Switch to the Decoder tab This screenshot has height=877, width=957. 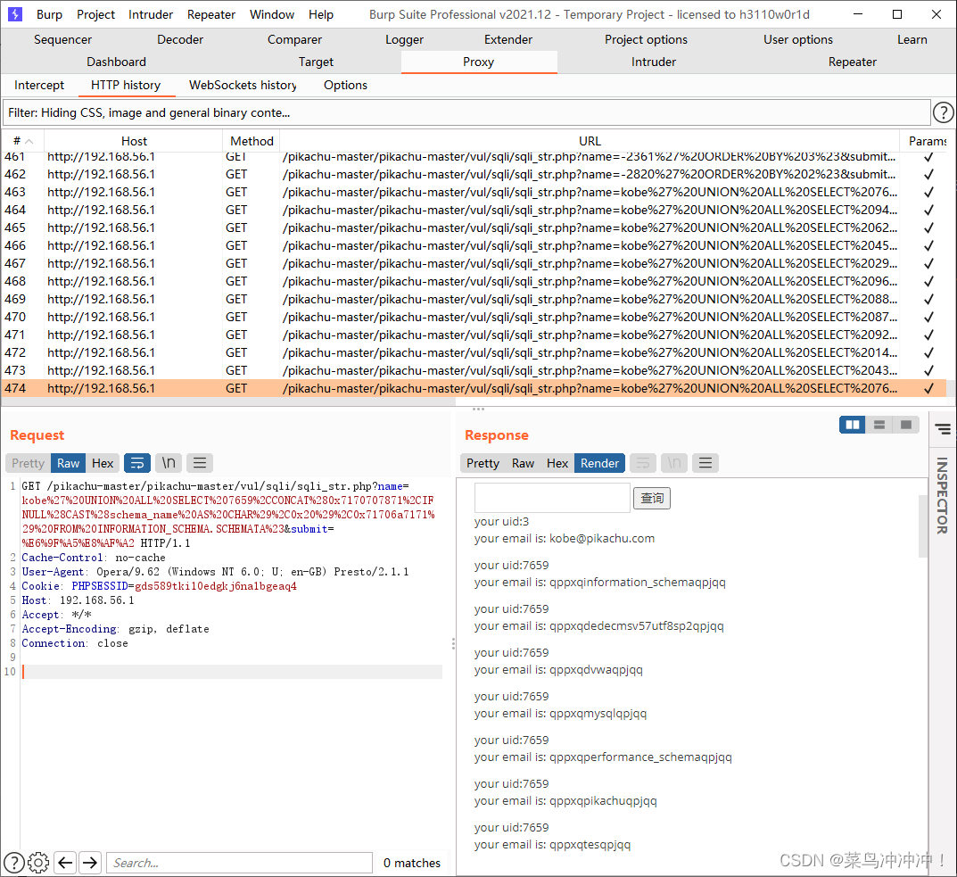pyautogui.click(x=180, y=39)
